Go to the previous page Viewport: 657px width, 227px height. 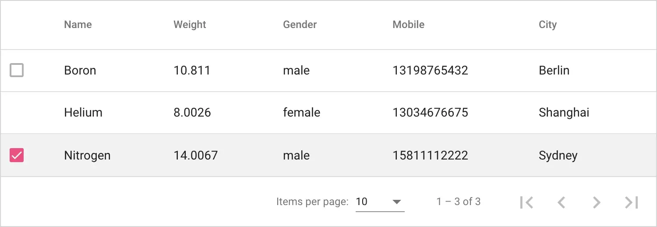[x=562, y=202]
